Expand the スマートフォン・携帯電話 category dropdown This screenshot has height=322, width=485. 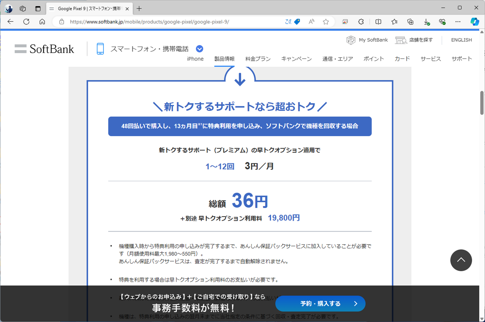200,49
